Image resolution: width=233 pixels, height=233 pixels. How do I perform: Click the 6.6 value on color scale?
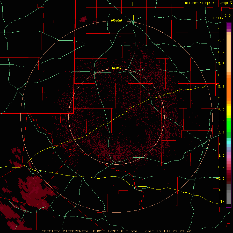221,75
